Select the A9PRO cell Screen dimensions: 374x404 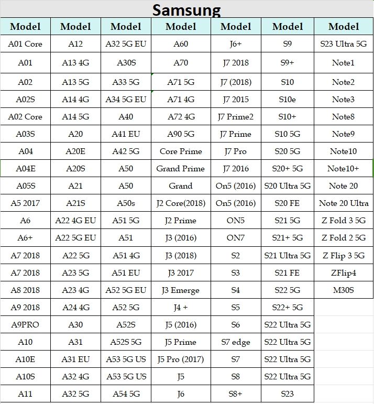coord(25,324)
